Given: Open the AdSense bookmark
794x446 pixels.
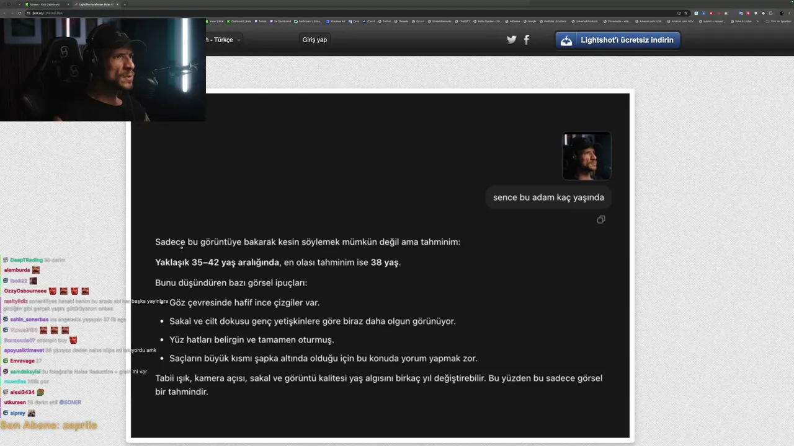Looking at the screenshot, I should pos(512,21).
